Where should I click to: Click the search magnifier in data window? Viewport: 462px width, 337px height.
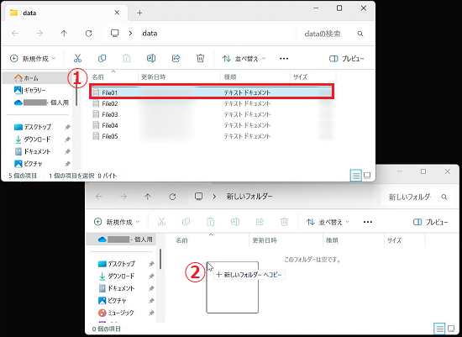[x=360, y=34]
